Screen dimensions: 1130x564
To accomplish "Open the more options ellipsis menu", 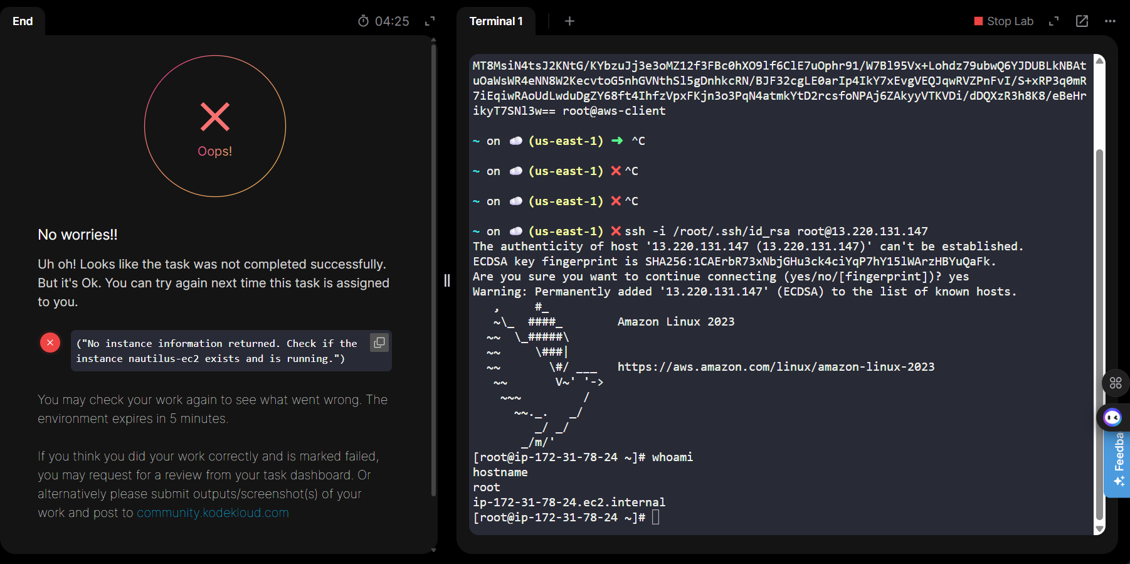I will coord(1110,21).
